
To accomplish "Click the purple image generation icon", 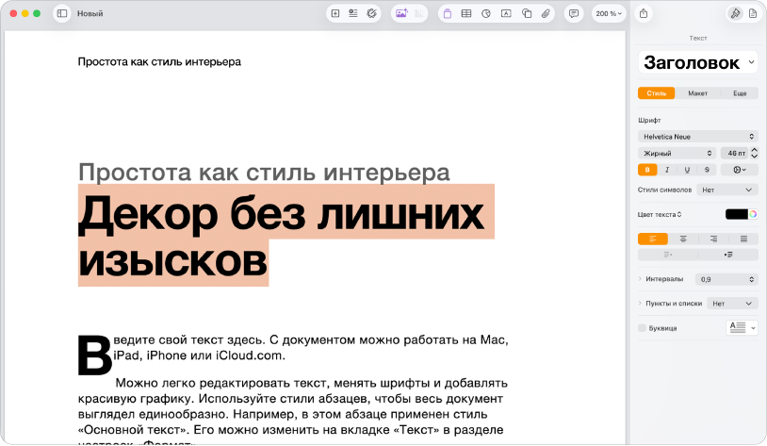I will click(401, 14).
